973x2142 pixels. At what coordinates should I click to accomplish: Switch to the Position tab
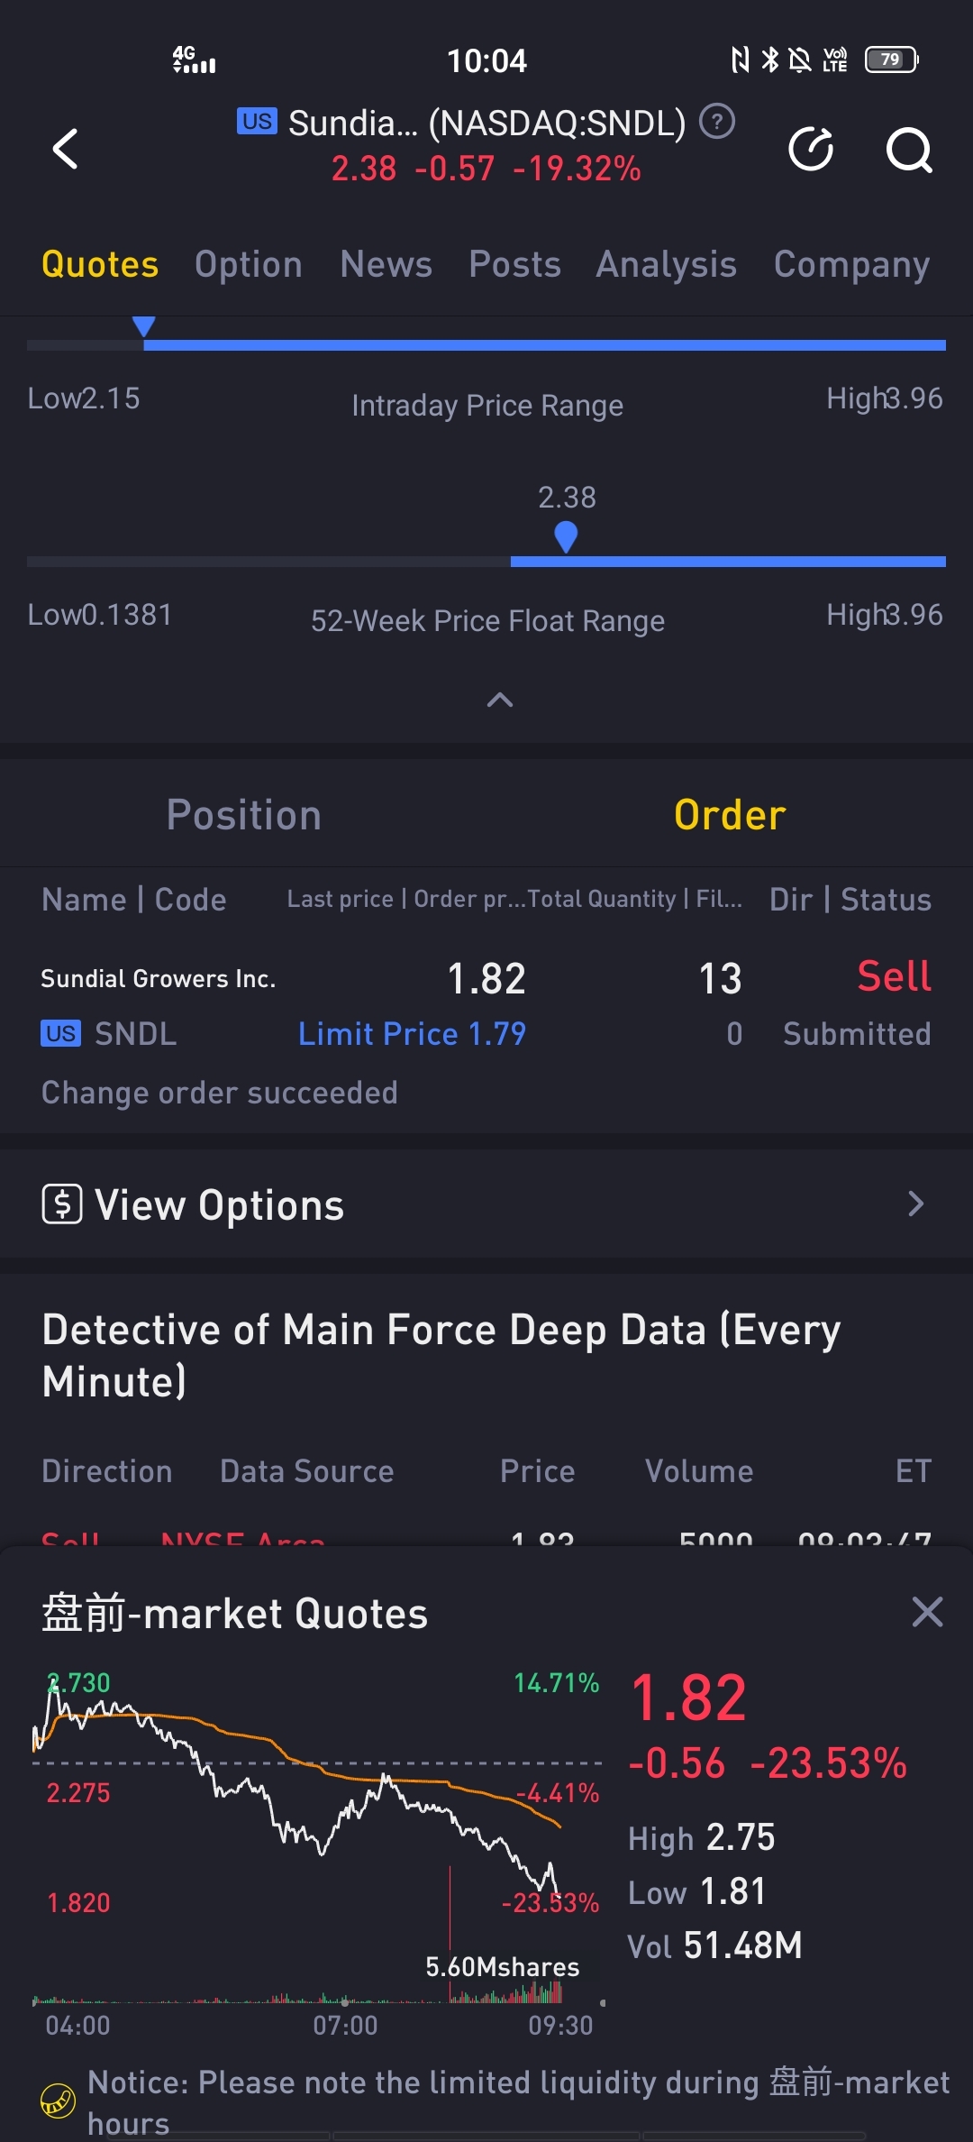pos(244,815)
